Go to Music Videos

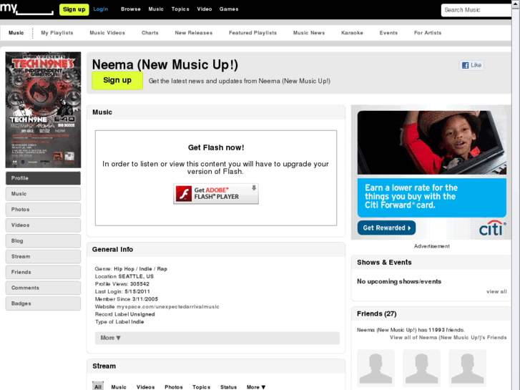tap(107, 33)
